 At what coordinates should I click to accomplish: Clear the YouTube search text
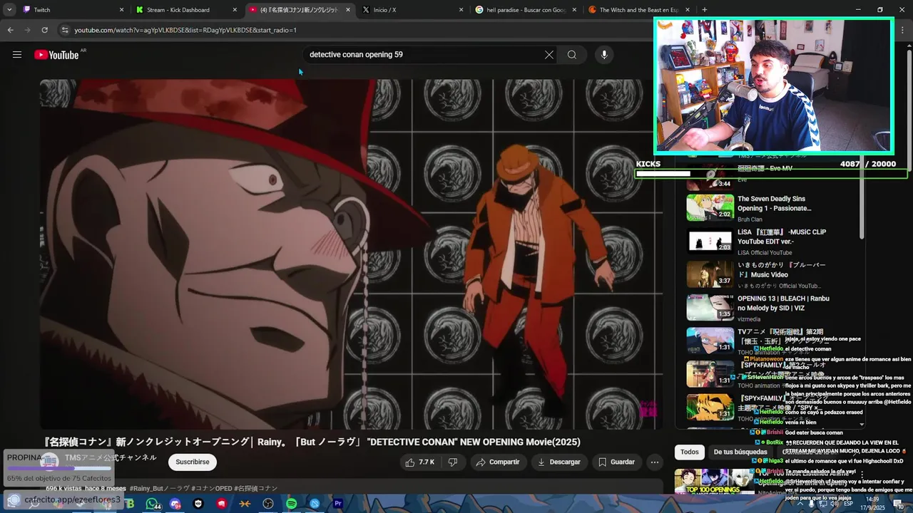[x=549, y=55]
